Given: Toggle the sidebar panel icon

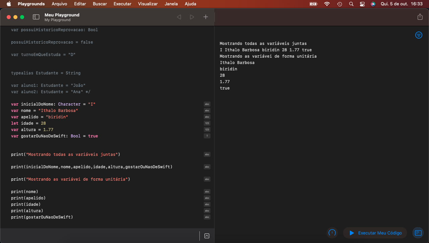Looking at the screenshot, I should [36, 17].
